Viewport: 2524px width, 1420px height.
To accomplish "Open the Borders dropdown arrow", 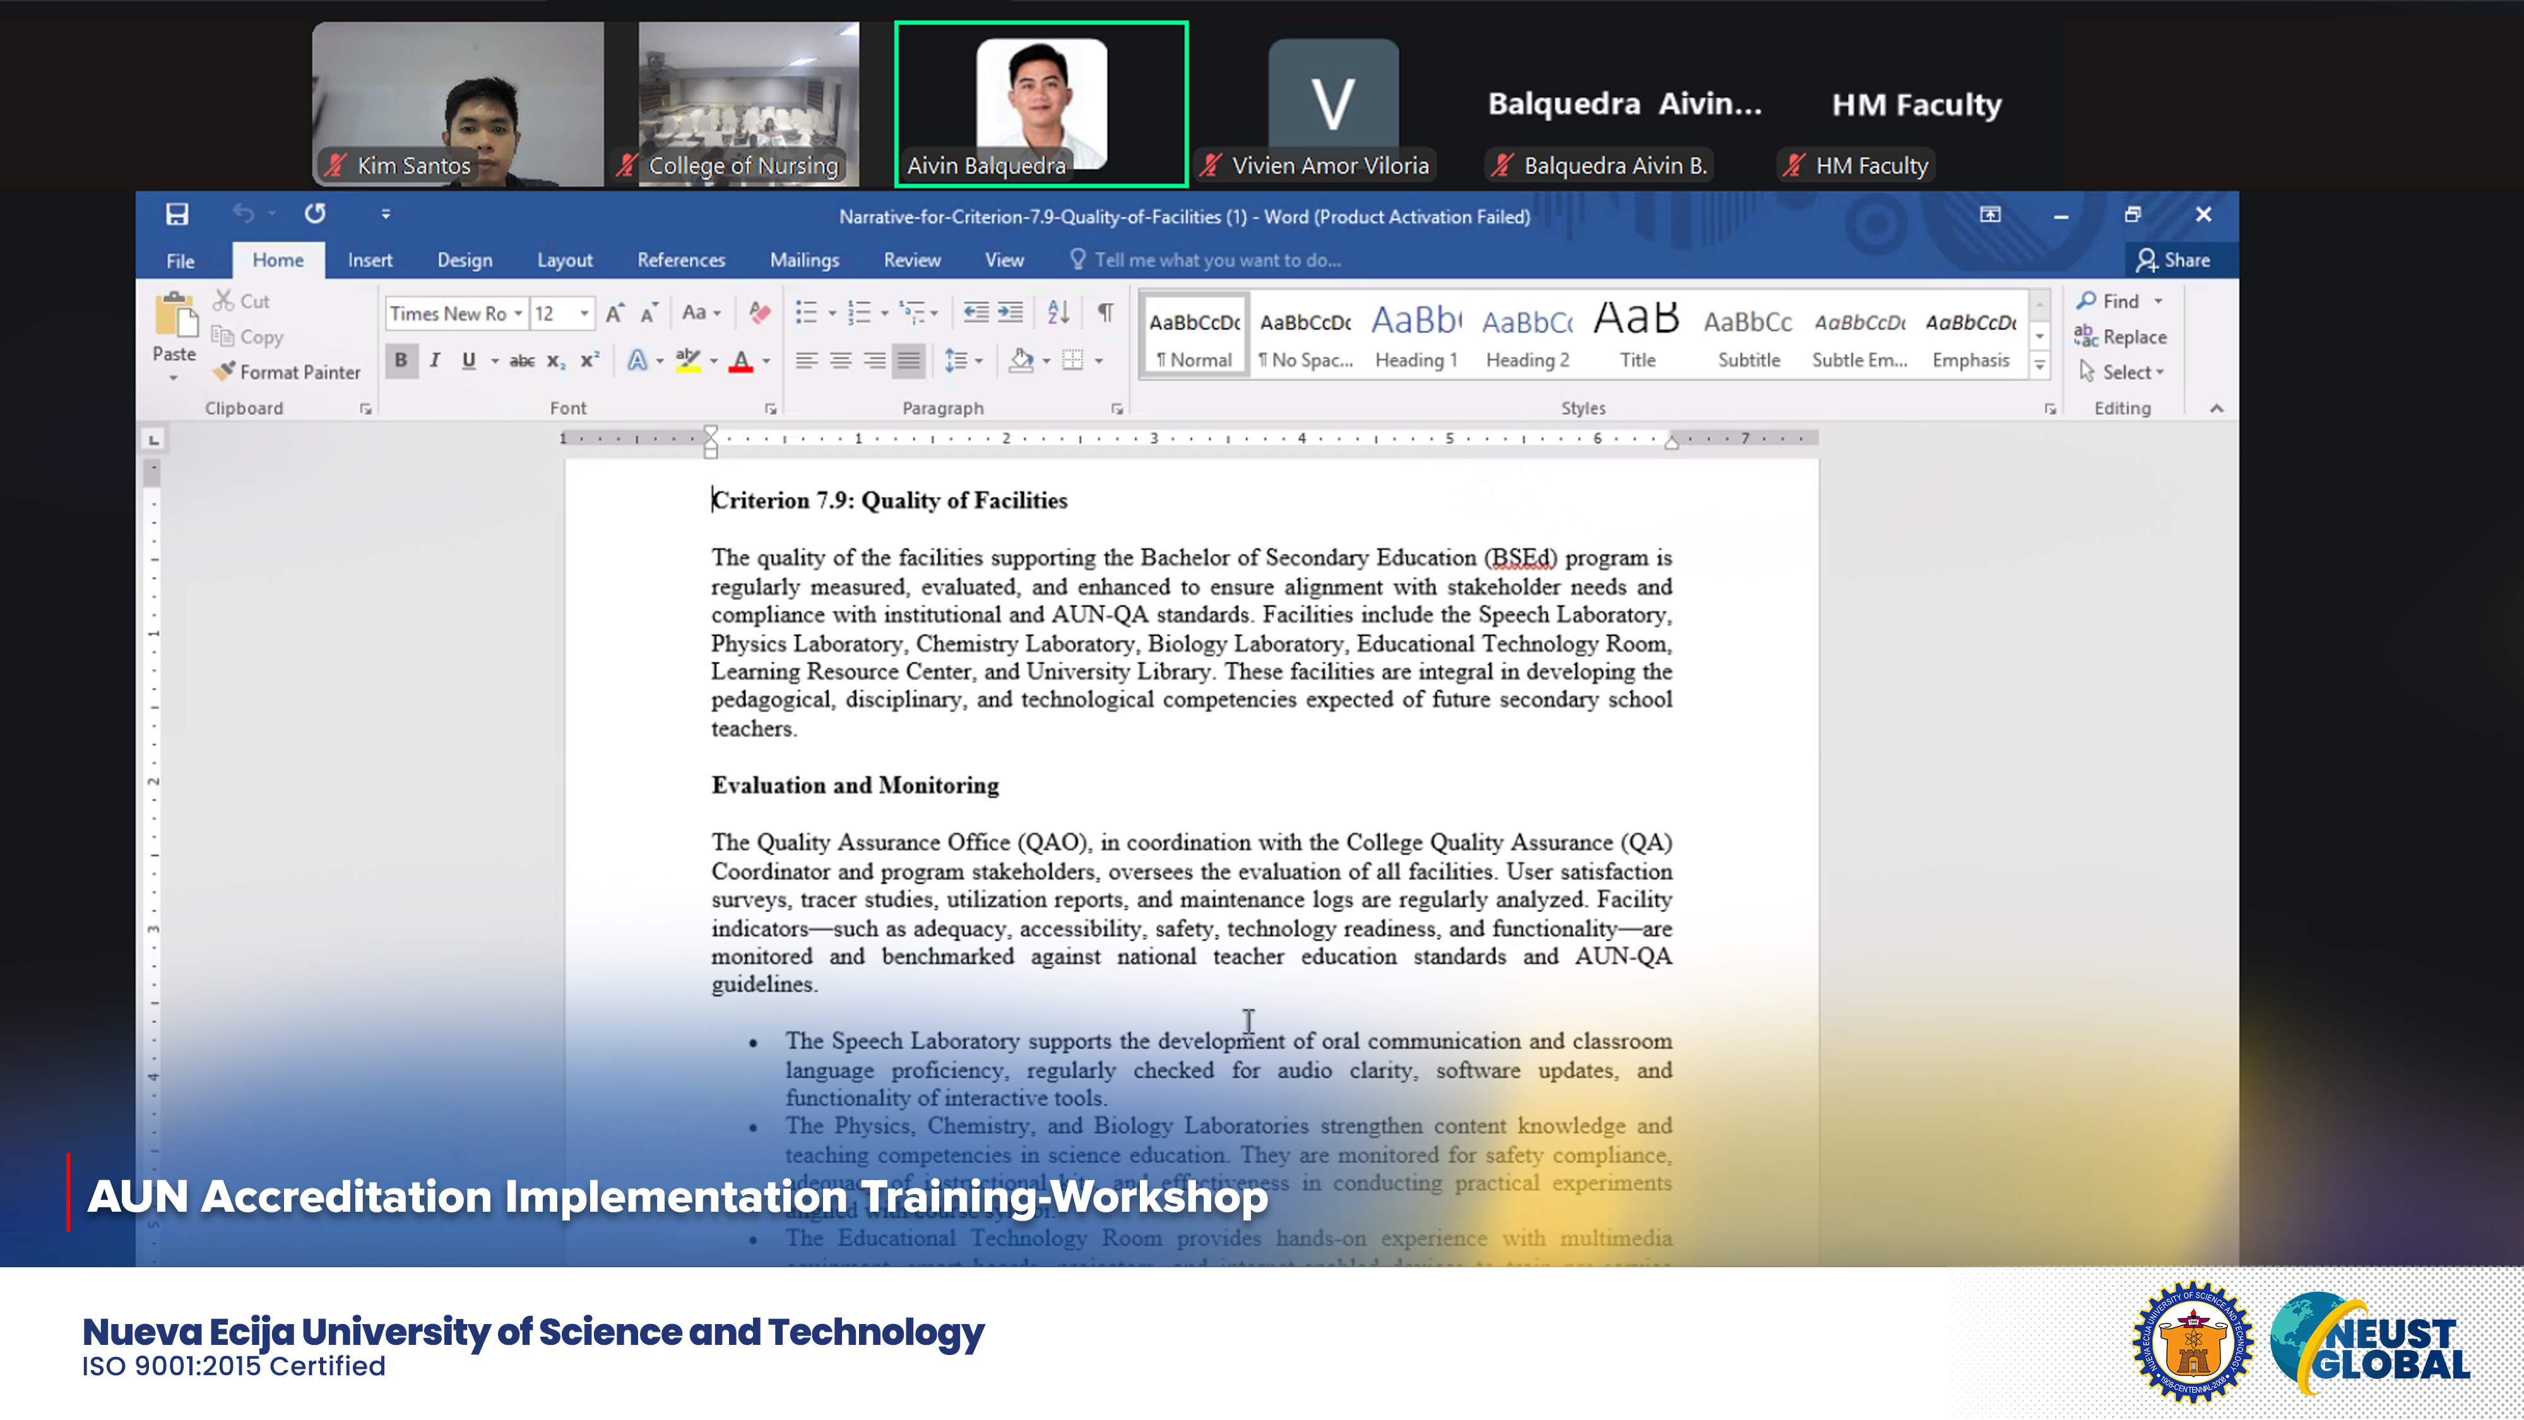I will 1099,362.
